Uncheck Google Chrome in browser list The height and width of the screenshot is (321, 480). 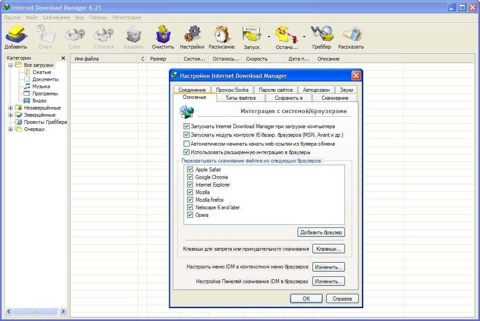click(x=190, y=177)
